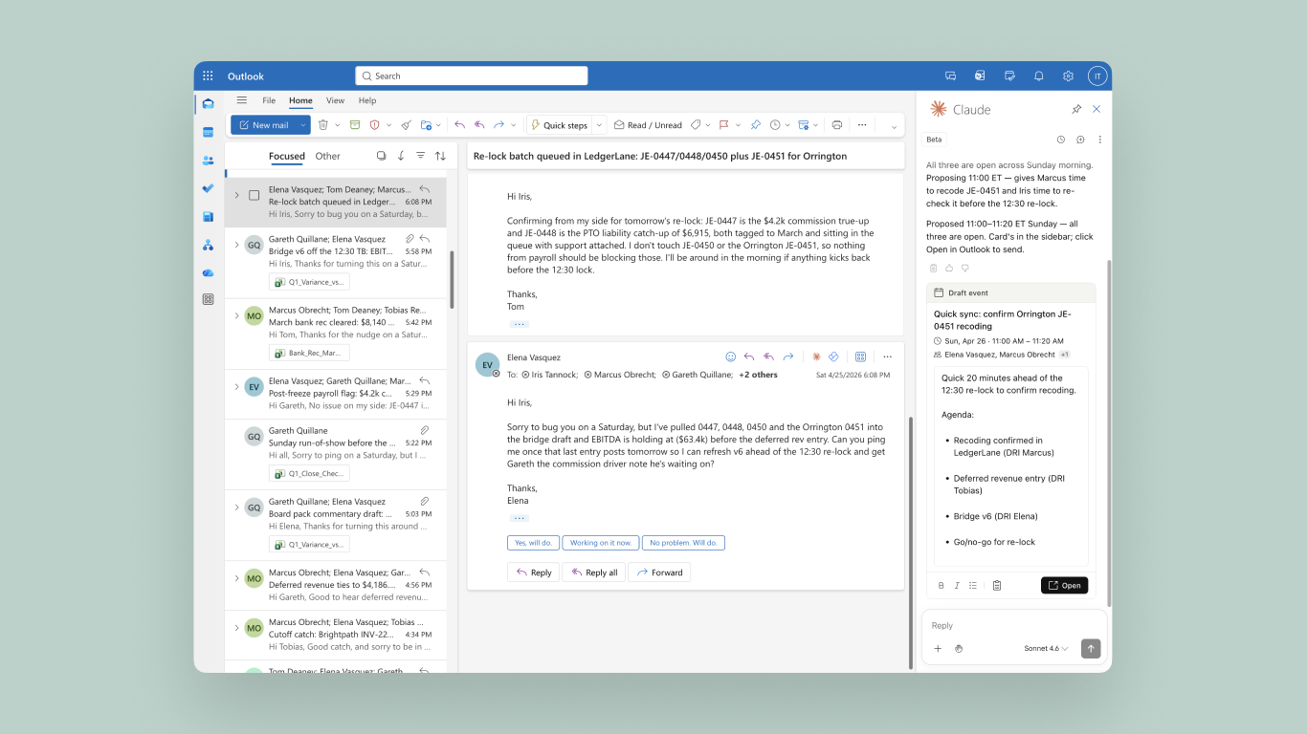Click the Move to folder icon

pos(426,125)
